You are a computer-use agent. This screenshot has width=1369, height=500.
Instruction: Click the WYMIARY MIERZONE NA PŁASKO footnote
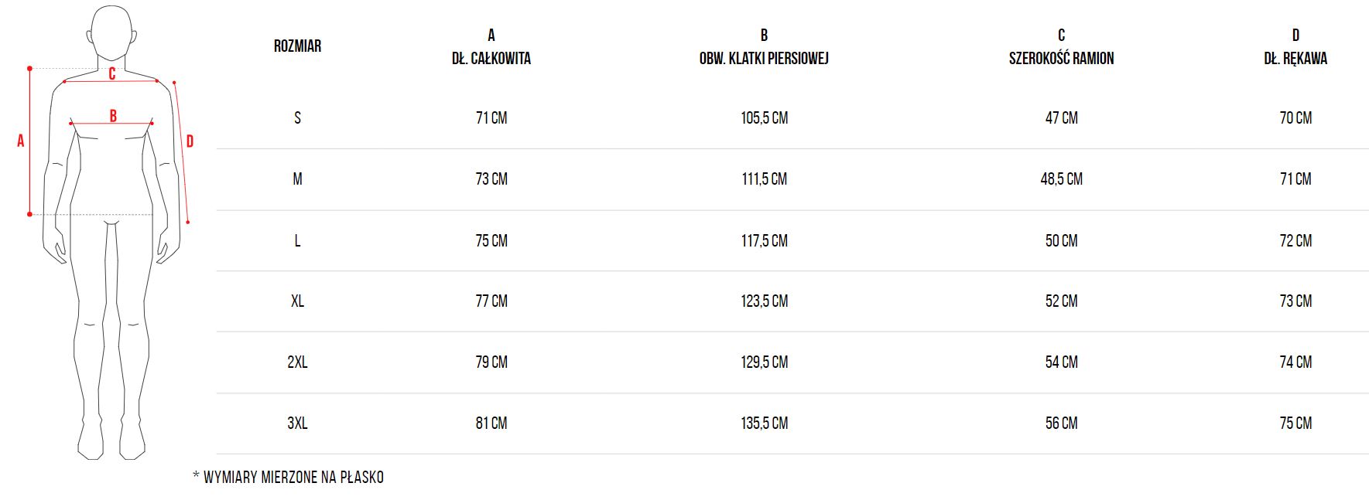[x=293, y=478]
